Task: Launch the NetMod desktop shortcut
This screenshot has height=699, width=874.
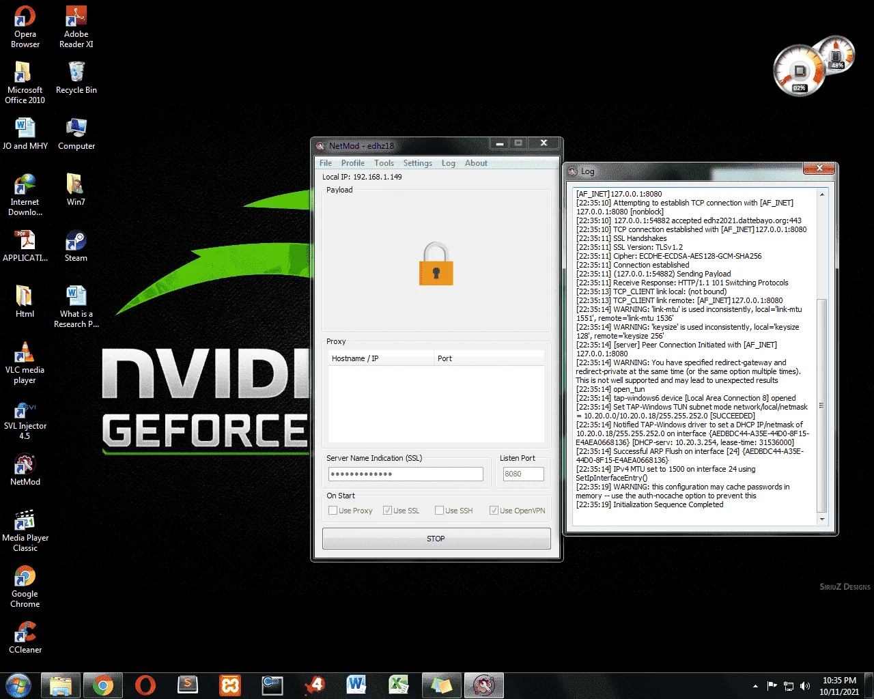Action: pos(25,470)
